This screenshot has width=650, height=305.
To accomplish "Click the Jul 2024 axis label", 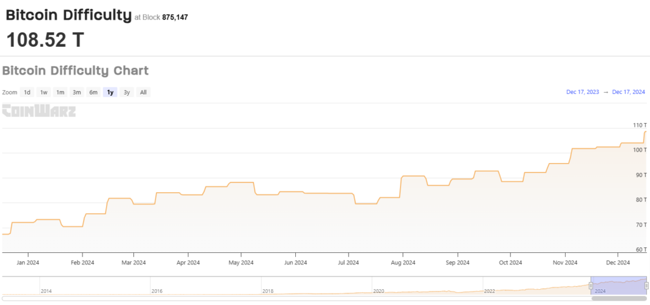I will pyautogui.click(x=348, y=263).
